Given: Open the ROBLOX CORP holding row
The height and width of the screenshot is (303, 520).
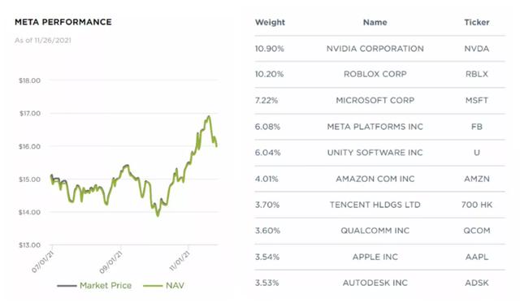Looking at the screenshot, I should [379, 74].
